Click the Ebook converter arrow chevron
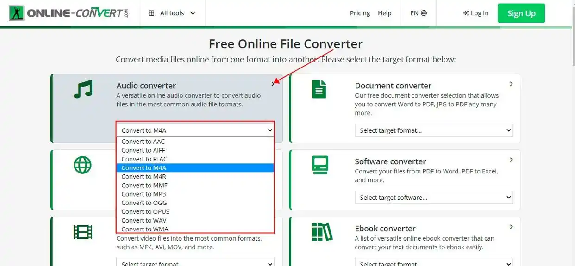This screenshot has width=575, height=266. tap(511, 227)
